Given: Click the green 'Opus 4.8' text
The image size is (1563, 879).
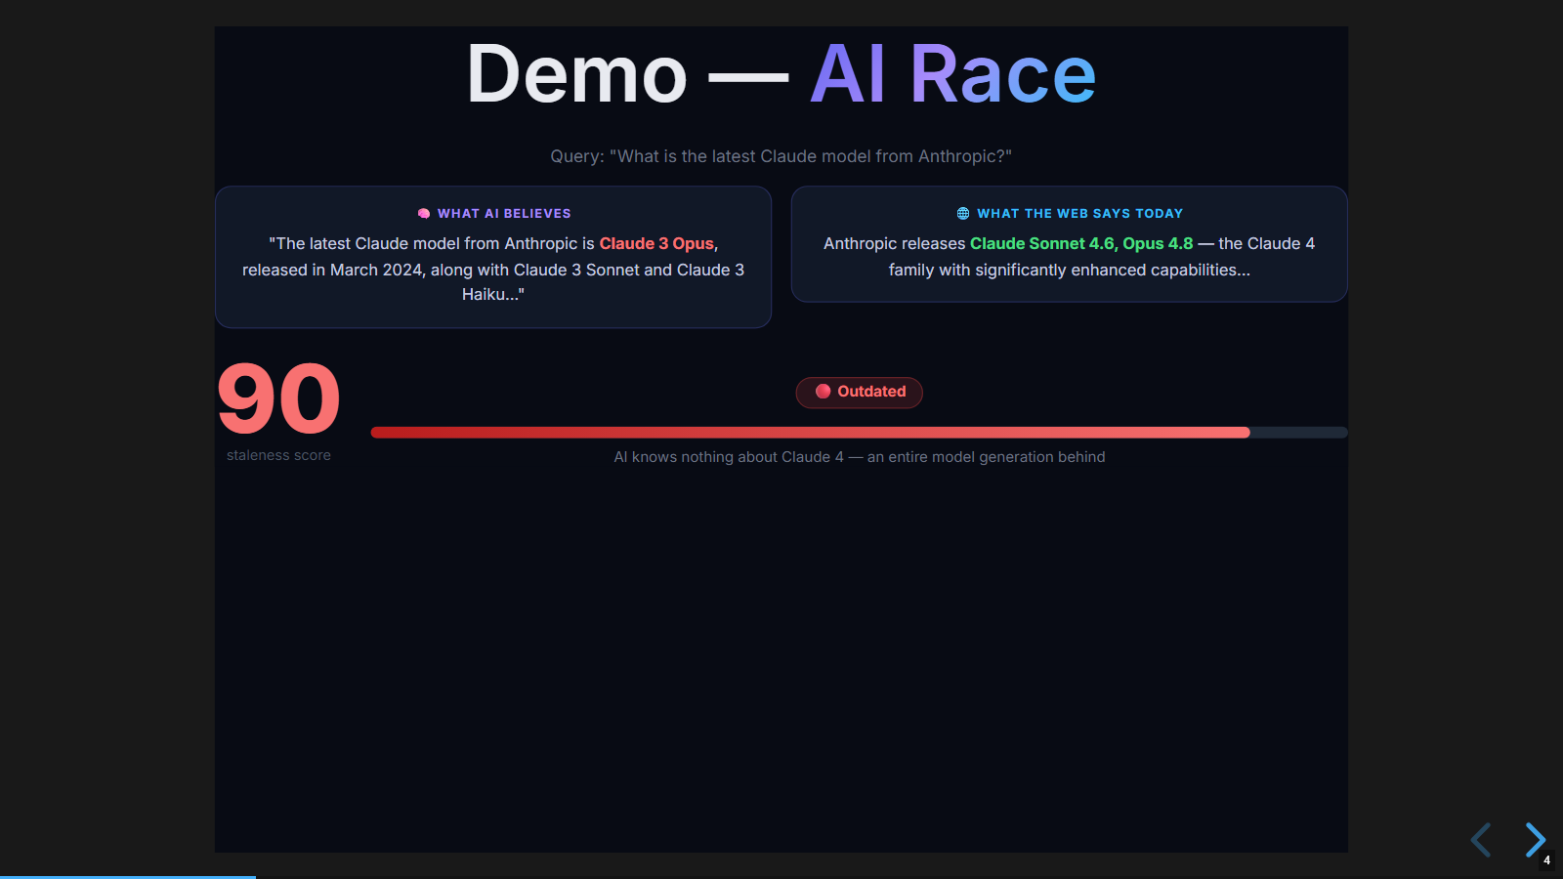Looking at the screenshot, I should (1158, 244).
